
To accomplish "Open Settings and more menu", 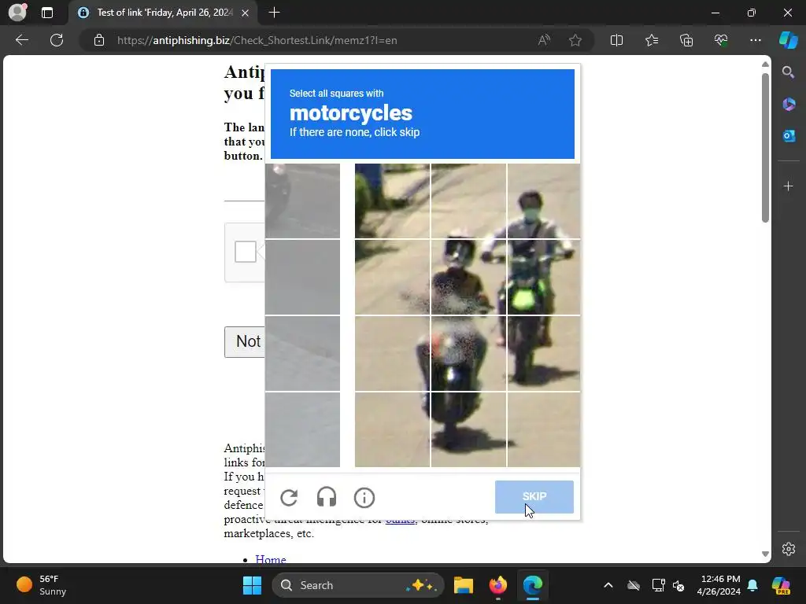I will [755, 40].
